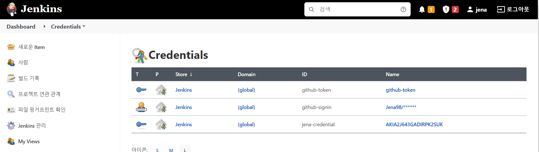Click the 빌드 기록 notepad icon

click(x=11, y=78)
